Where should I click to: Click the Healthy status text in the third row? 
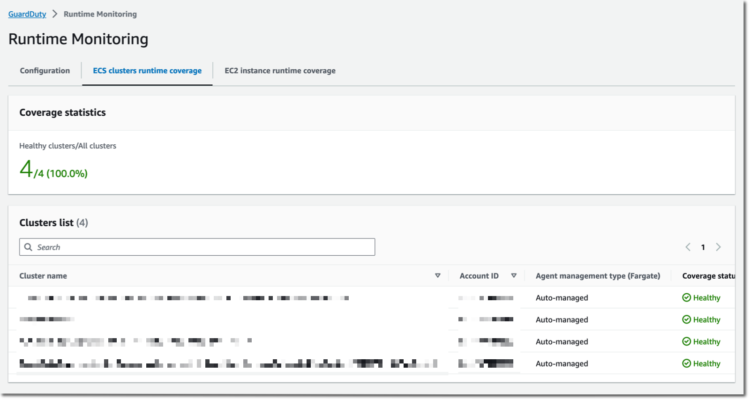(x=706, y=341)
